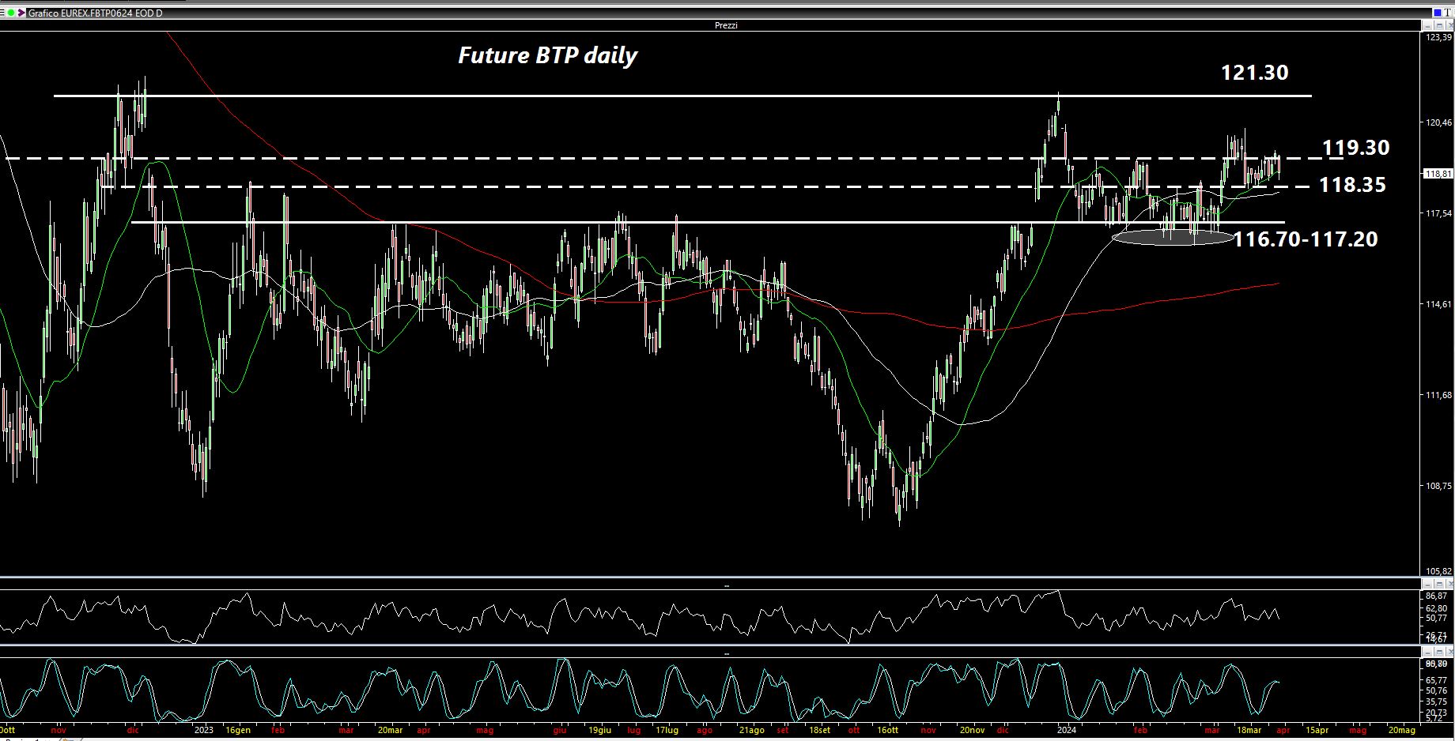Click the green status circle icon
This screenshot has height=741, width=1455.
pyautogui.click(x=11, y=13)
